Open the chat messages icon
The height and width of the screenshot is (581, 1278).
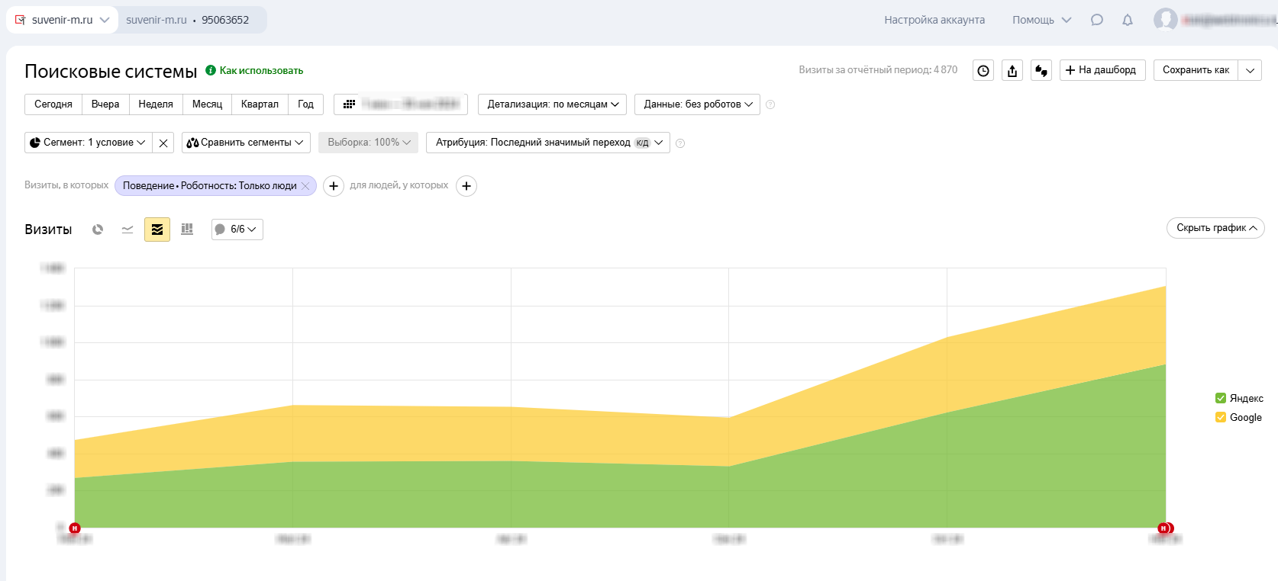(1097, 20)
